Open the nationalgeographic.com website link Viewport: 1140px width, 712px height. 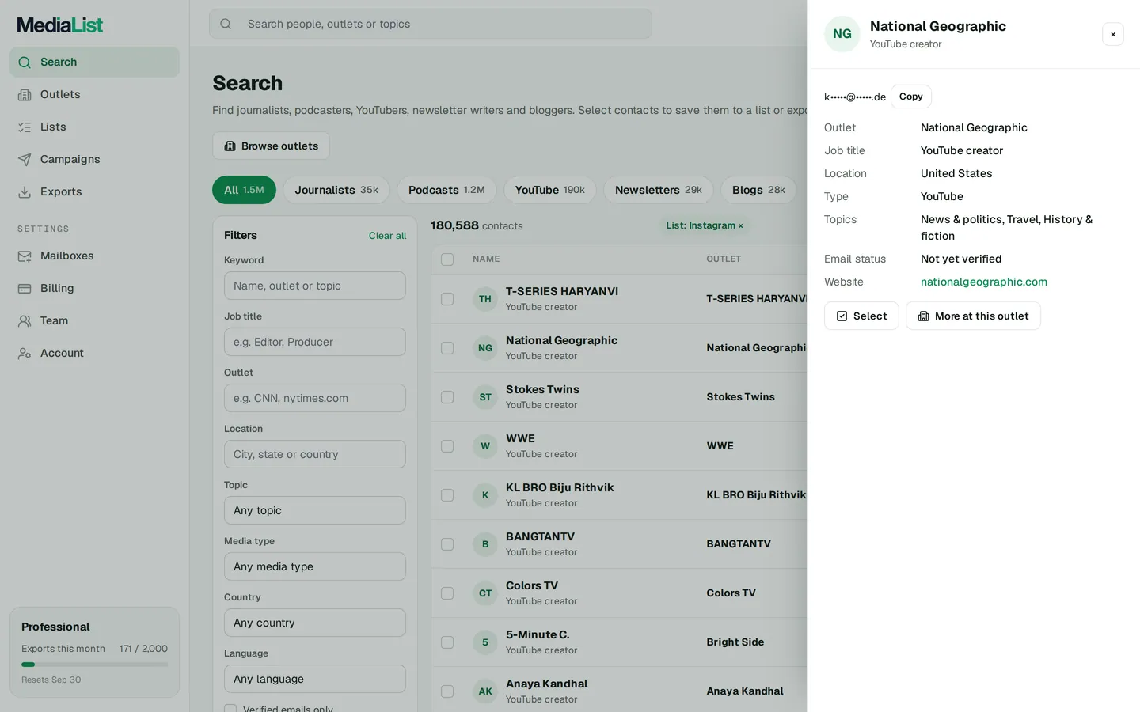[x=984, y=282]
